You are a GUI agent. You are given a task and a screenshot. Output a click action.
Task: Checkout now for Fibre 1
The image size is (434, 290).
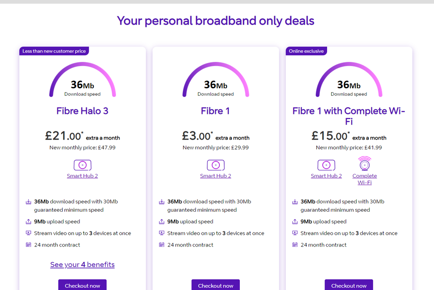point(215,285)
